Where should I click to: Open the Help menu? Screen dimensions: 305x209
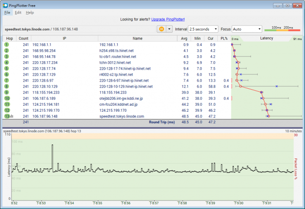click(30, 12)
